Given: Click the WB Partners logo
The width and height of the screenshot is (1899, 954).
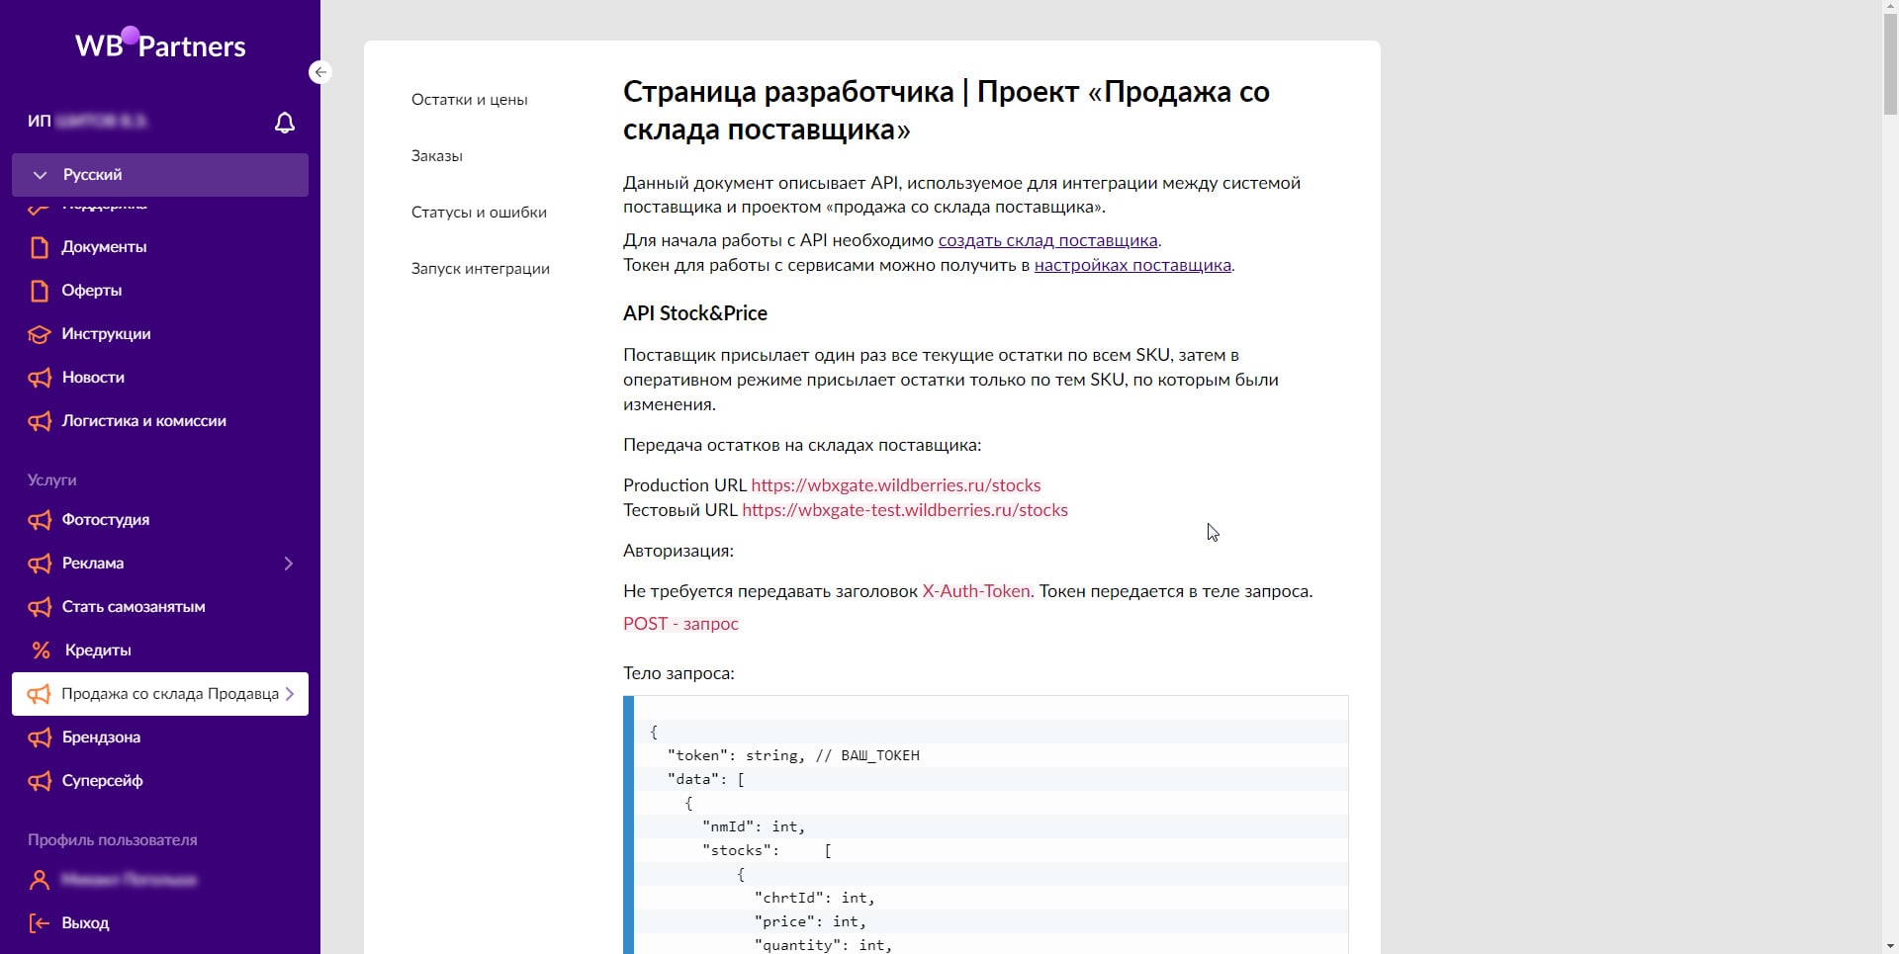Looking at the screenshot, I should [160, 44].
